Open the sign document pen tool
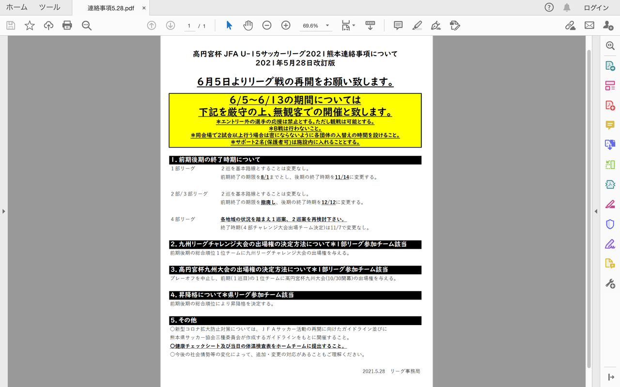The width and height of the screenshot is (620, 387). point(436,26)
